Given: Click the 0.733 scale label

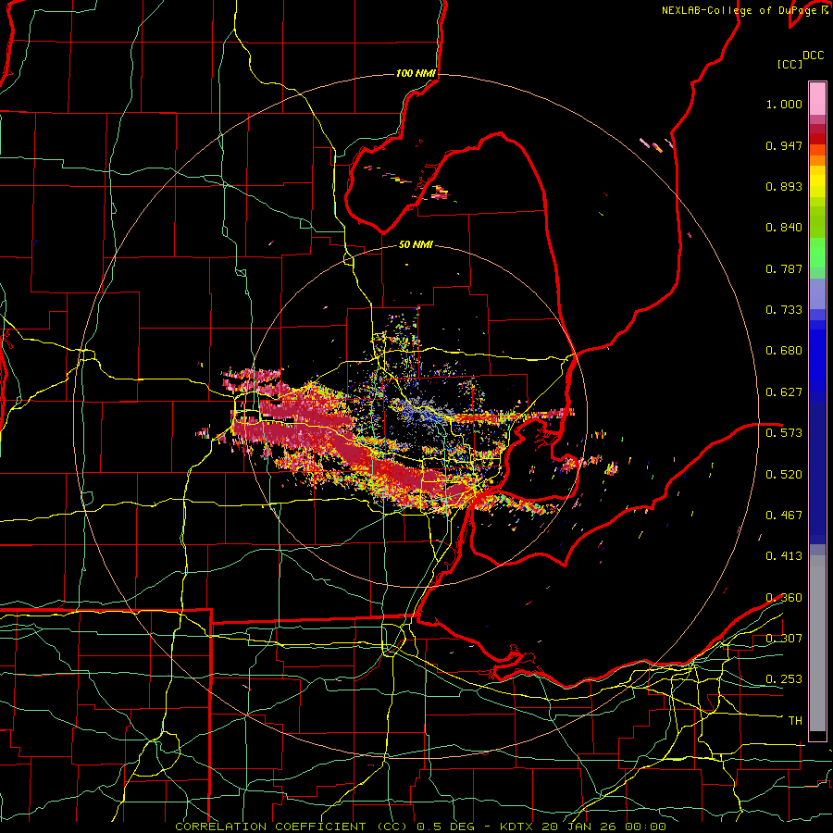Looking at the screenshot, I should 784,310.
